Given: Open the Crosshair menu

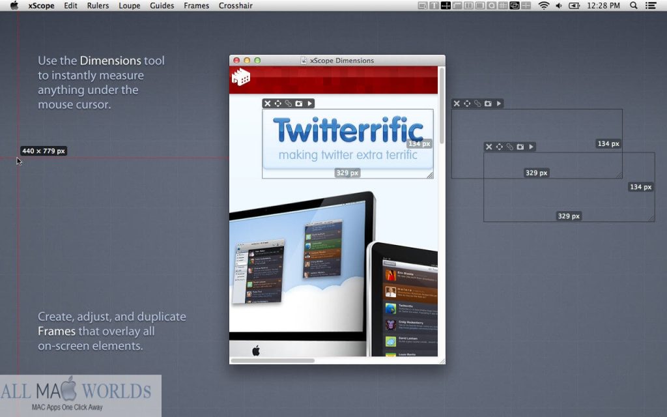Looking at the screenshot, I should coord(235,5).
